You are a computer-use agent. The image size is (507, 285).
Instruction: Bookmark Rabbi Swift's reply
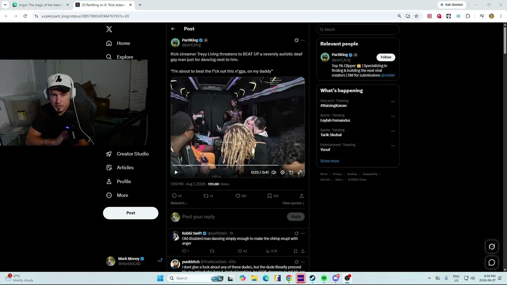[295, 251]
